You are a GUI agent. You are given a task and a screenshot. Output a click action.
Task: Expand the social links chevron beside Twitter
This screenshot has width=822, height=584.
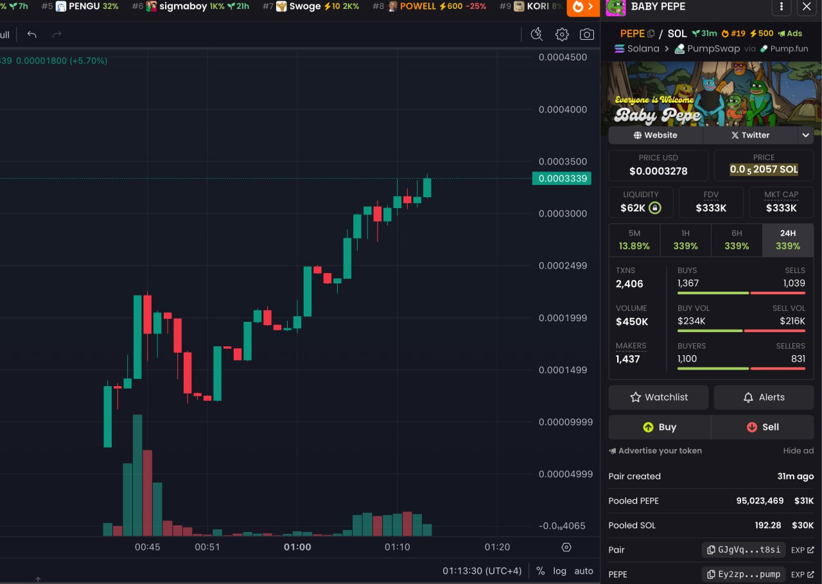(805, 135)
